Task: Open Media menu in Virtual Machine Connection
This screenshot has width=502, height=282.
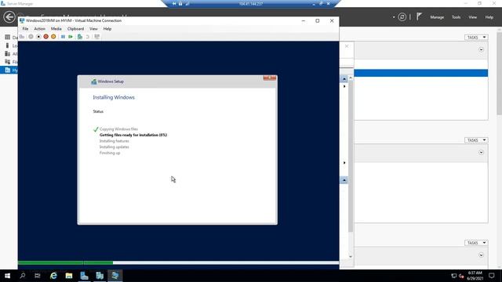Action: [x=56, y=29]
